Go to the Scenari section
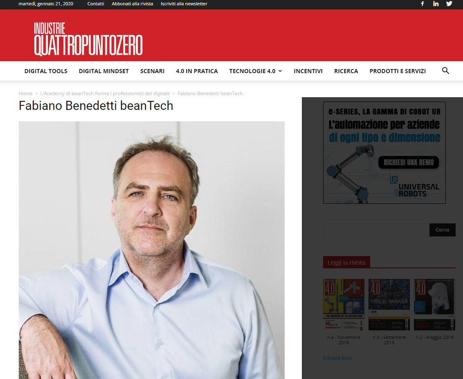 (x=153, y=71)
